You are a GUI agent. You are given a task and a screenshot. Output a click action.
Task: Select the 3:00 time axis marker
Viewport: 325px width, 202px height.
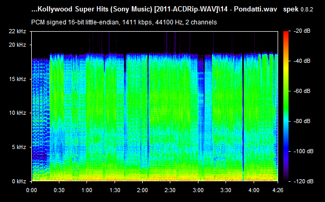(x=198, y=190)
